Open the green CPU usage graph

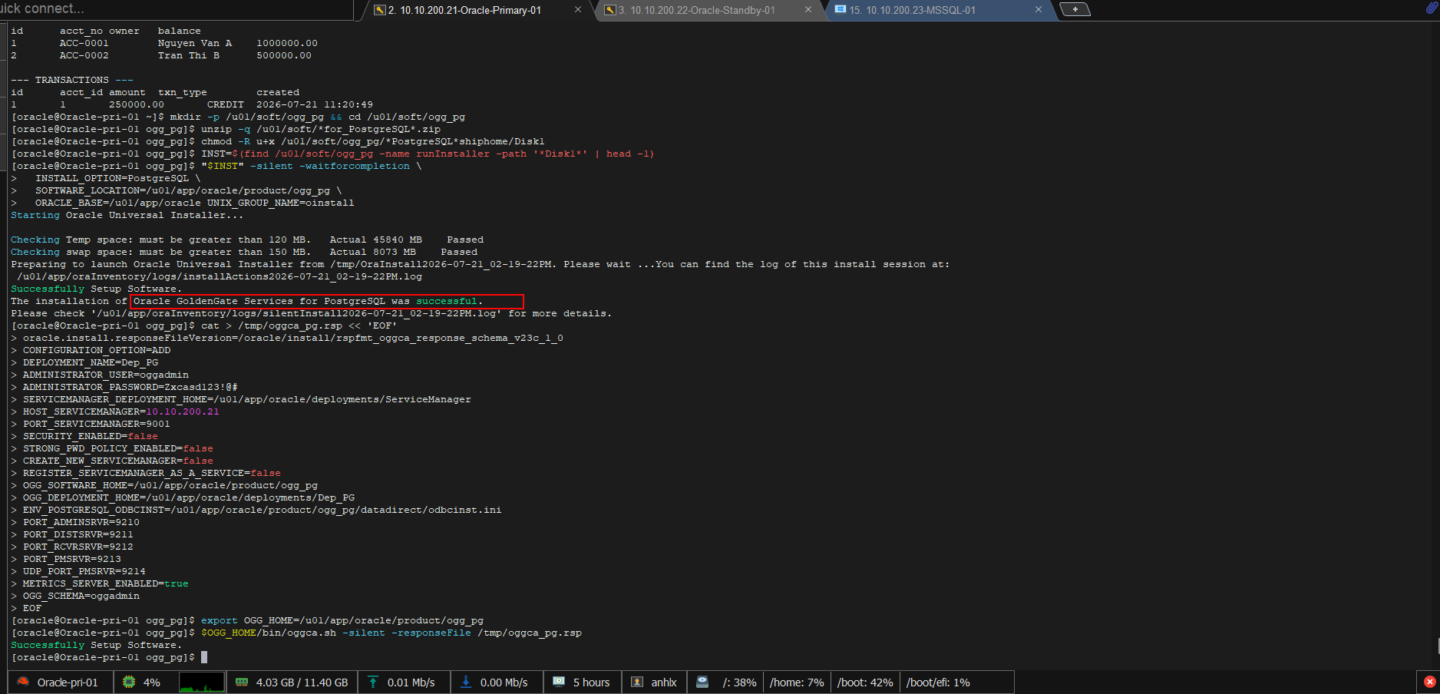[202, 682]
